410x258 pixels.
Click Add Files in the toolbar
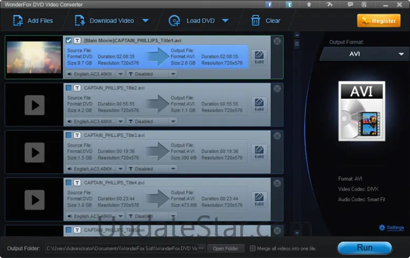tap(33, 21)
